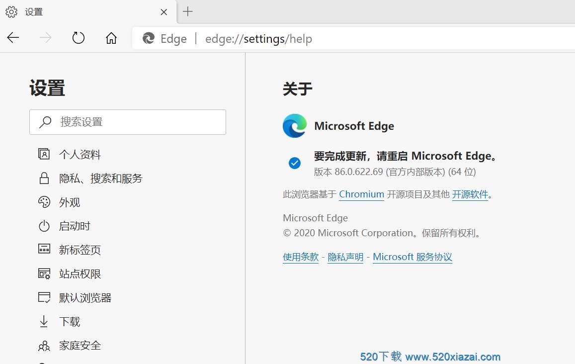Screen dimensions: 575x364
Task: Click the Edge logo in address bar
Action: pos(149,38)
